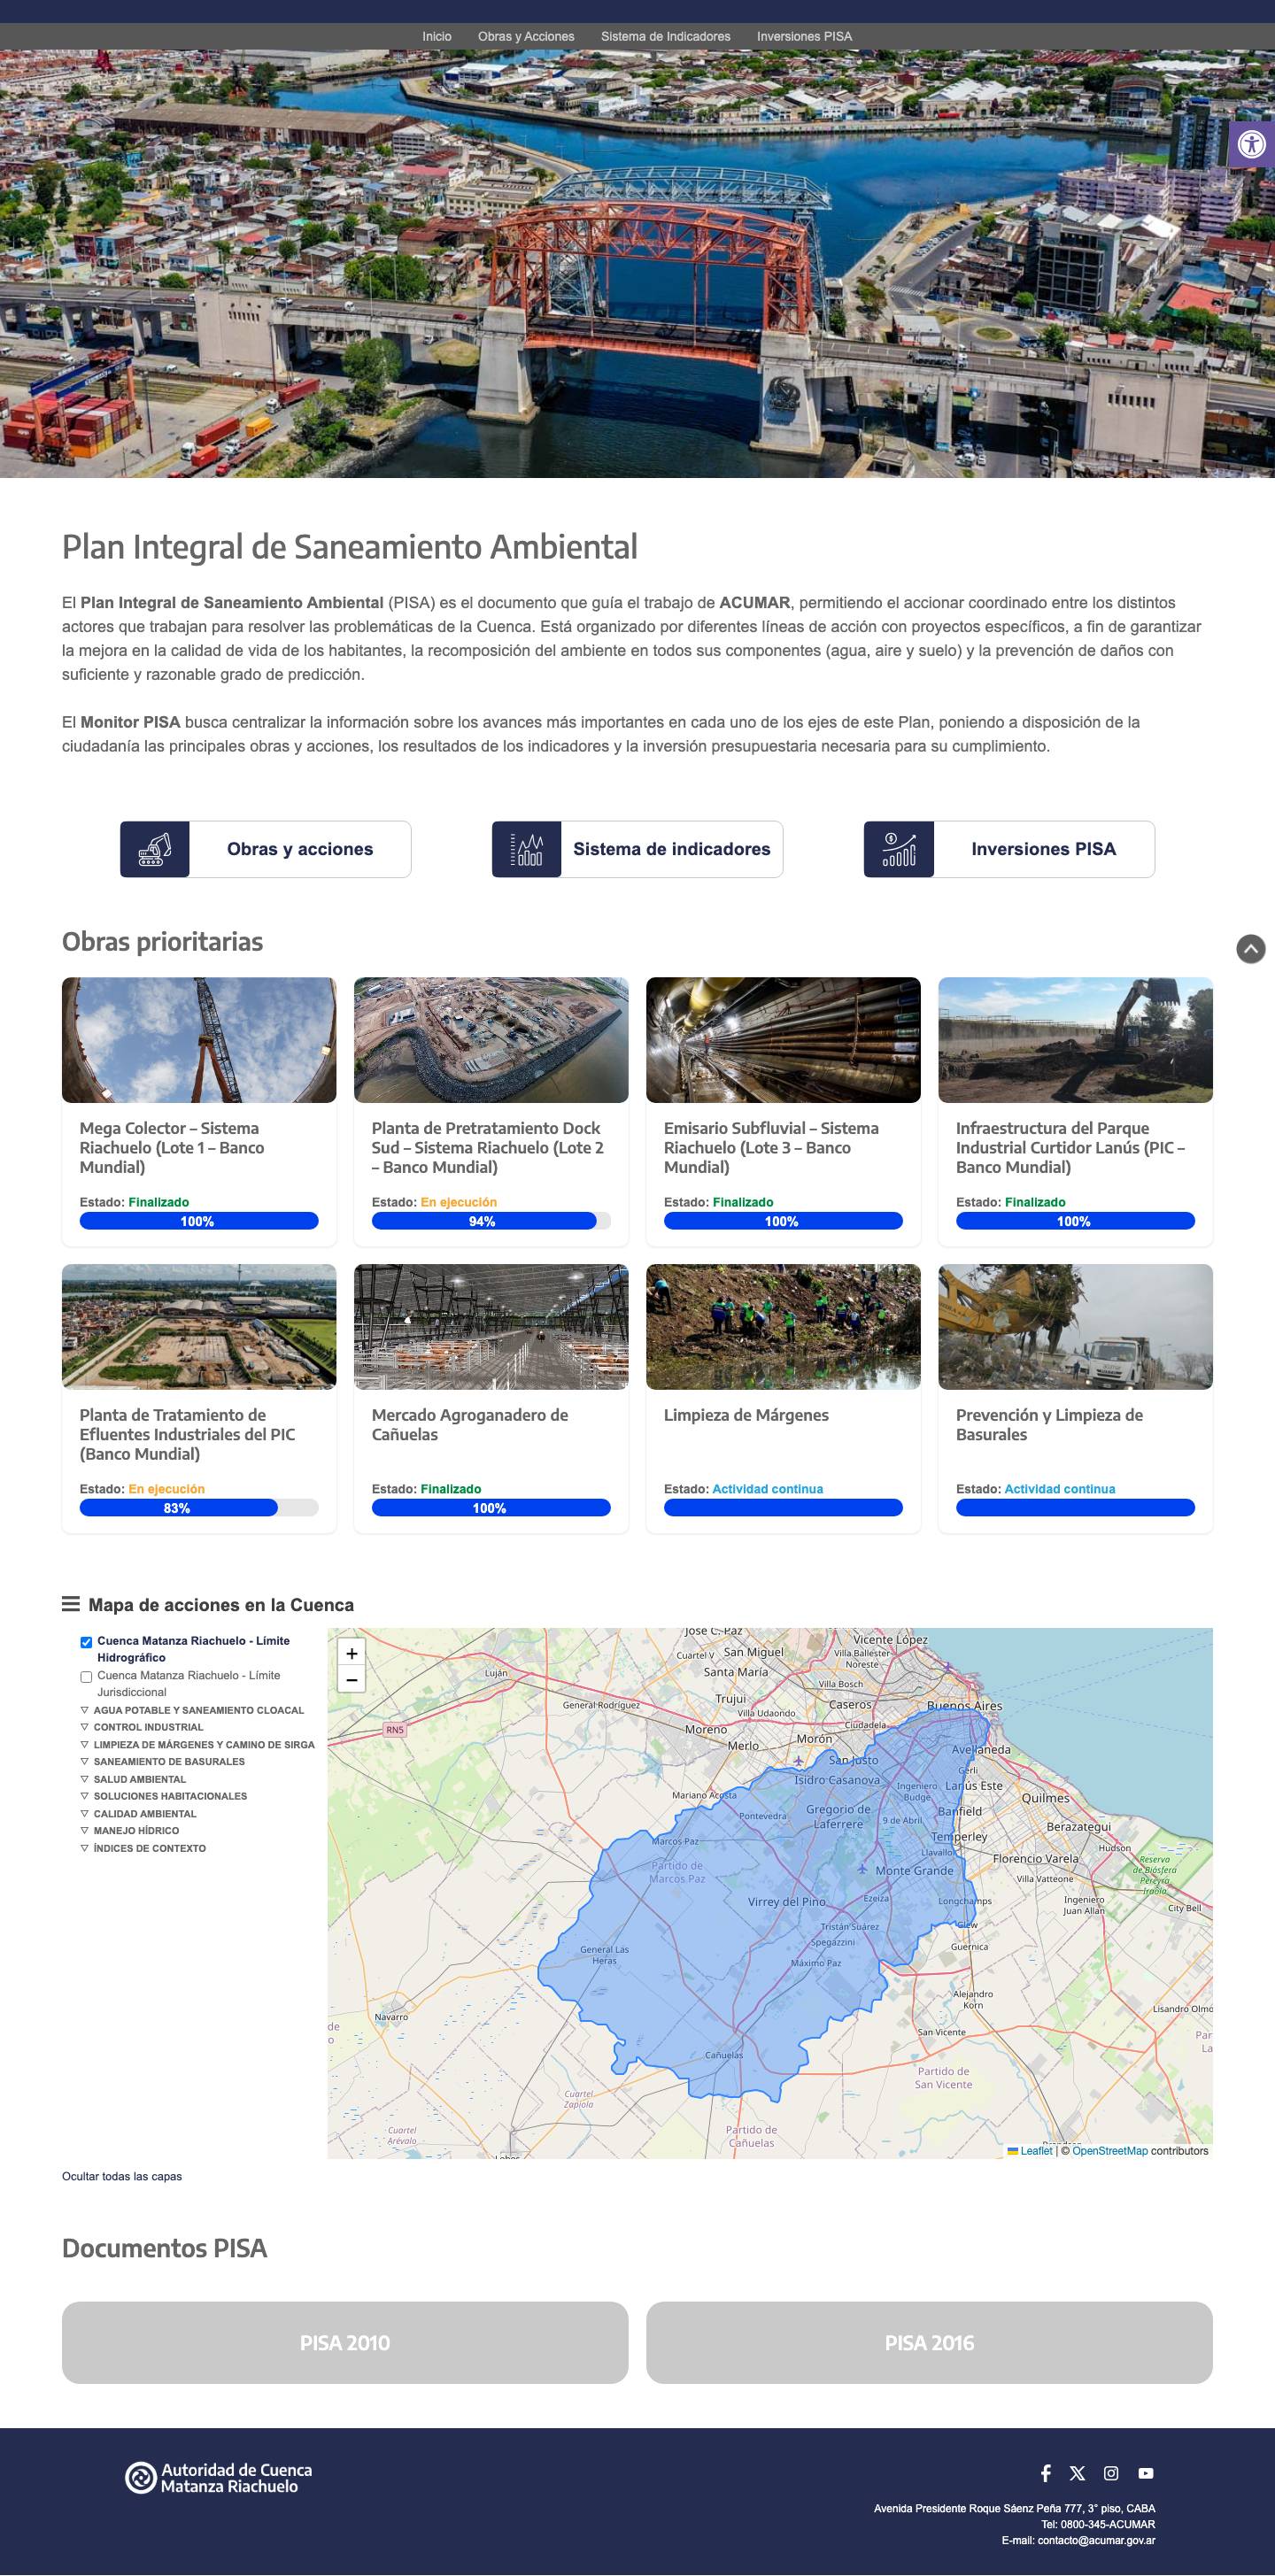1275x2576 pixels.
Task: Go to Inicio in the top menu
Action: tap(437, 36)
